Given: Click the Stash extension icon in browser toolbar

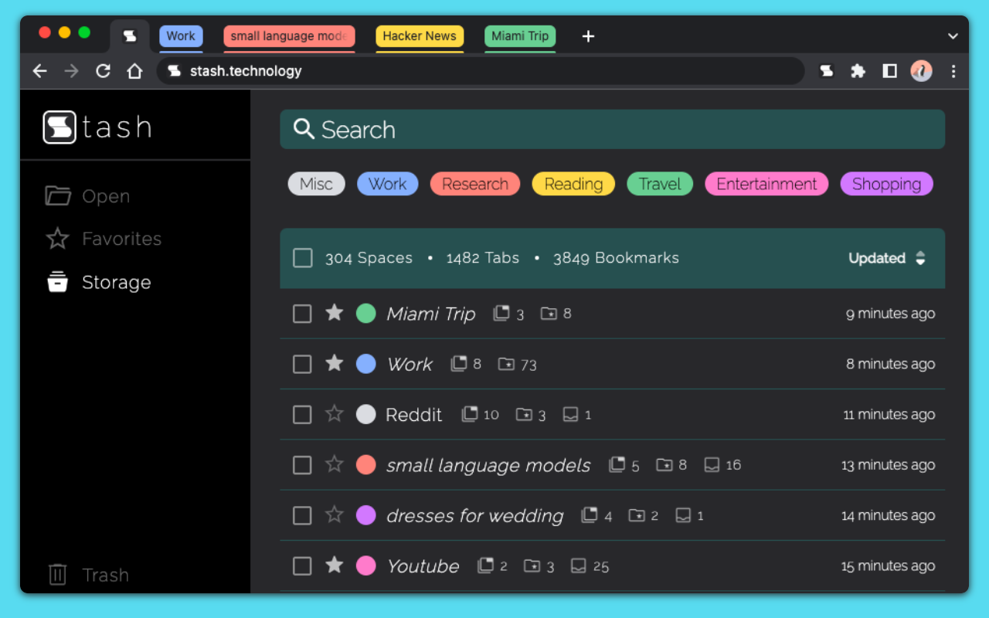Looking at the screenshot, I should [x=826, y=71].
